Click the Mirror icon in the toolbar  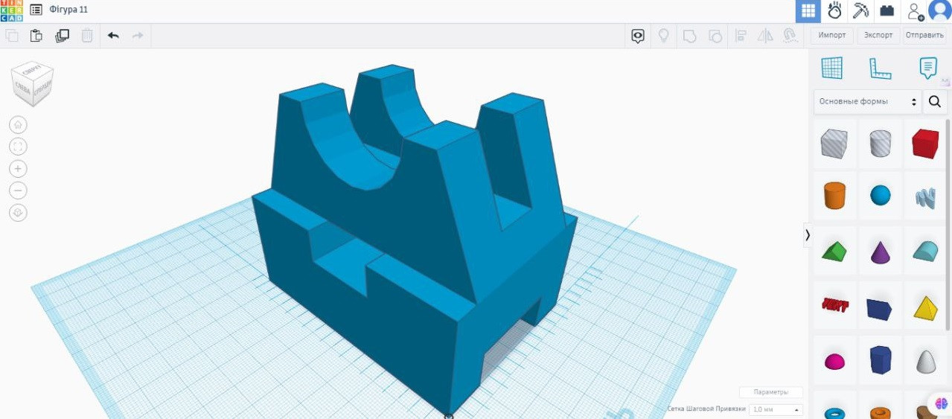(x=765, y=36)
